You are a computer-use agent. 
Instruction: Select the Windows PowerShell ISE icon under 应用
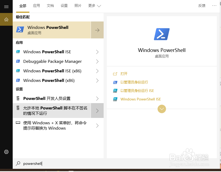18,52
